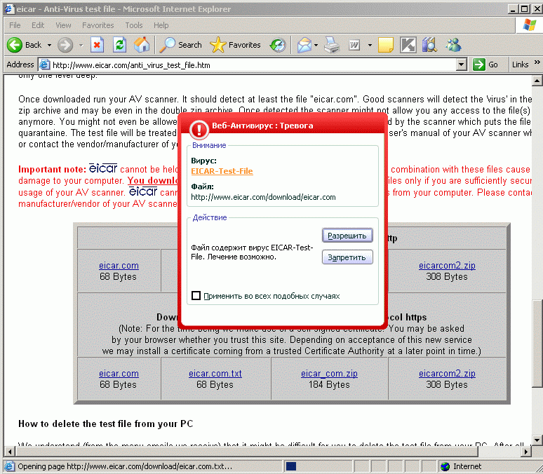Click the yellow note Discuss icon
Image resolution: width=543 pixels, height=474 pixels.
[x=385, y=45]
